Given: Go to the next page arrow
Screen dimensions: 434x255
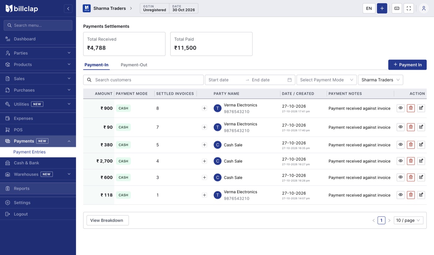Looking at the screenshot, I should 389,220.
